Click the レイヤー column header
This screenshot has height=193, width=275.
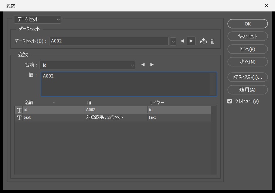pos(157,103)
